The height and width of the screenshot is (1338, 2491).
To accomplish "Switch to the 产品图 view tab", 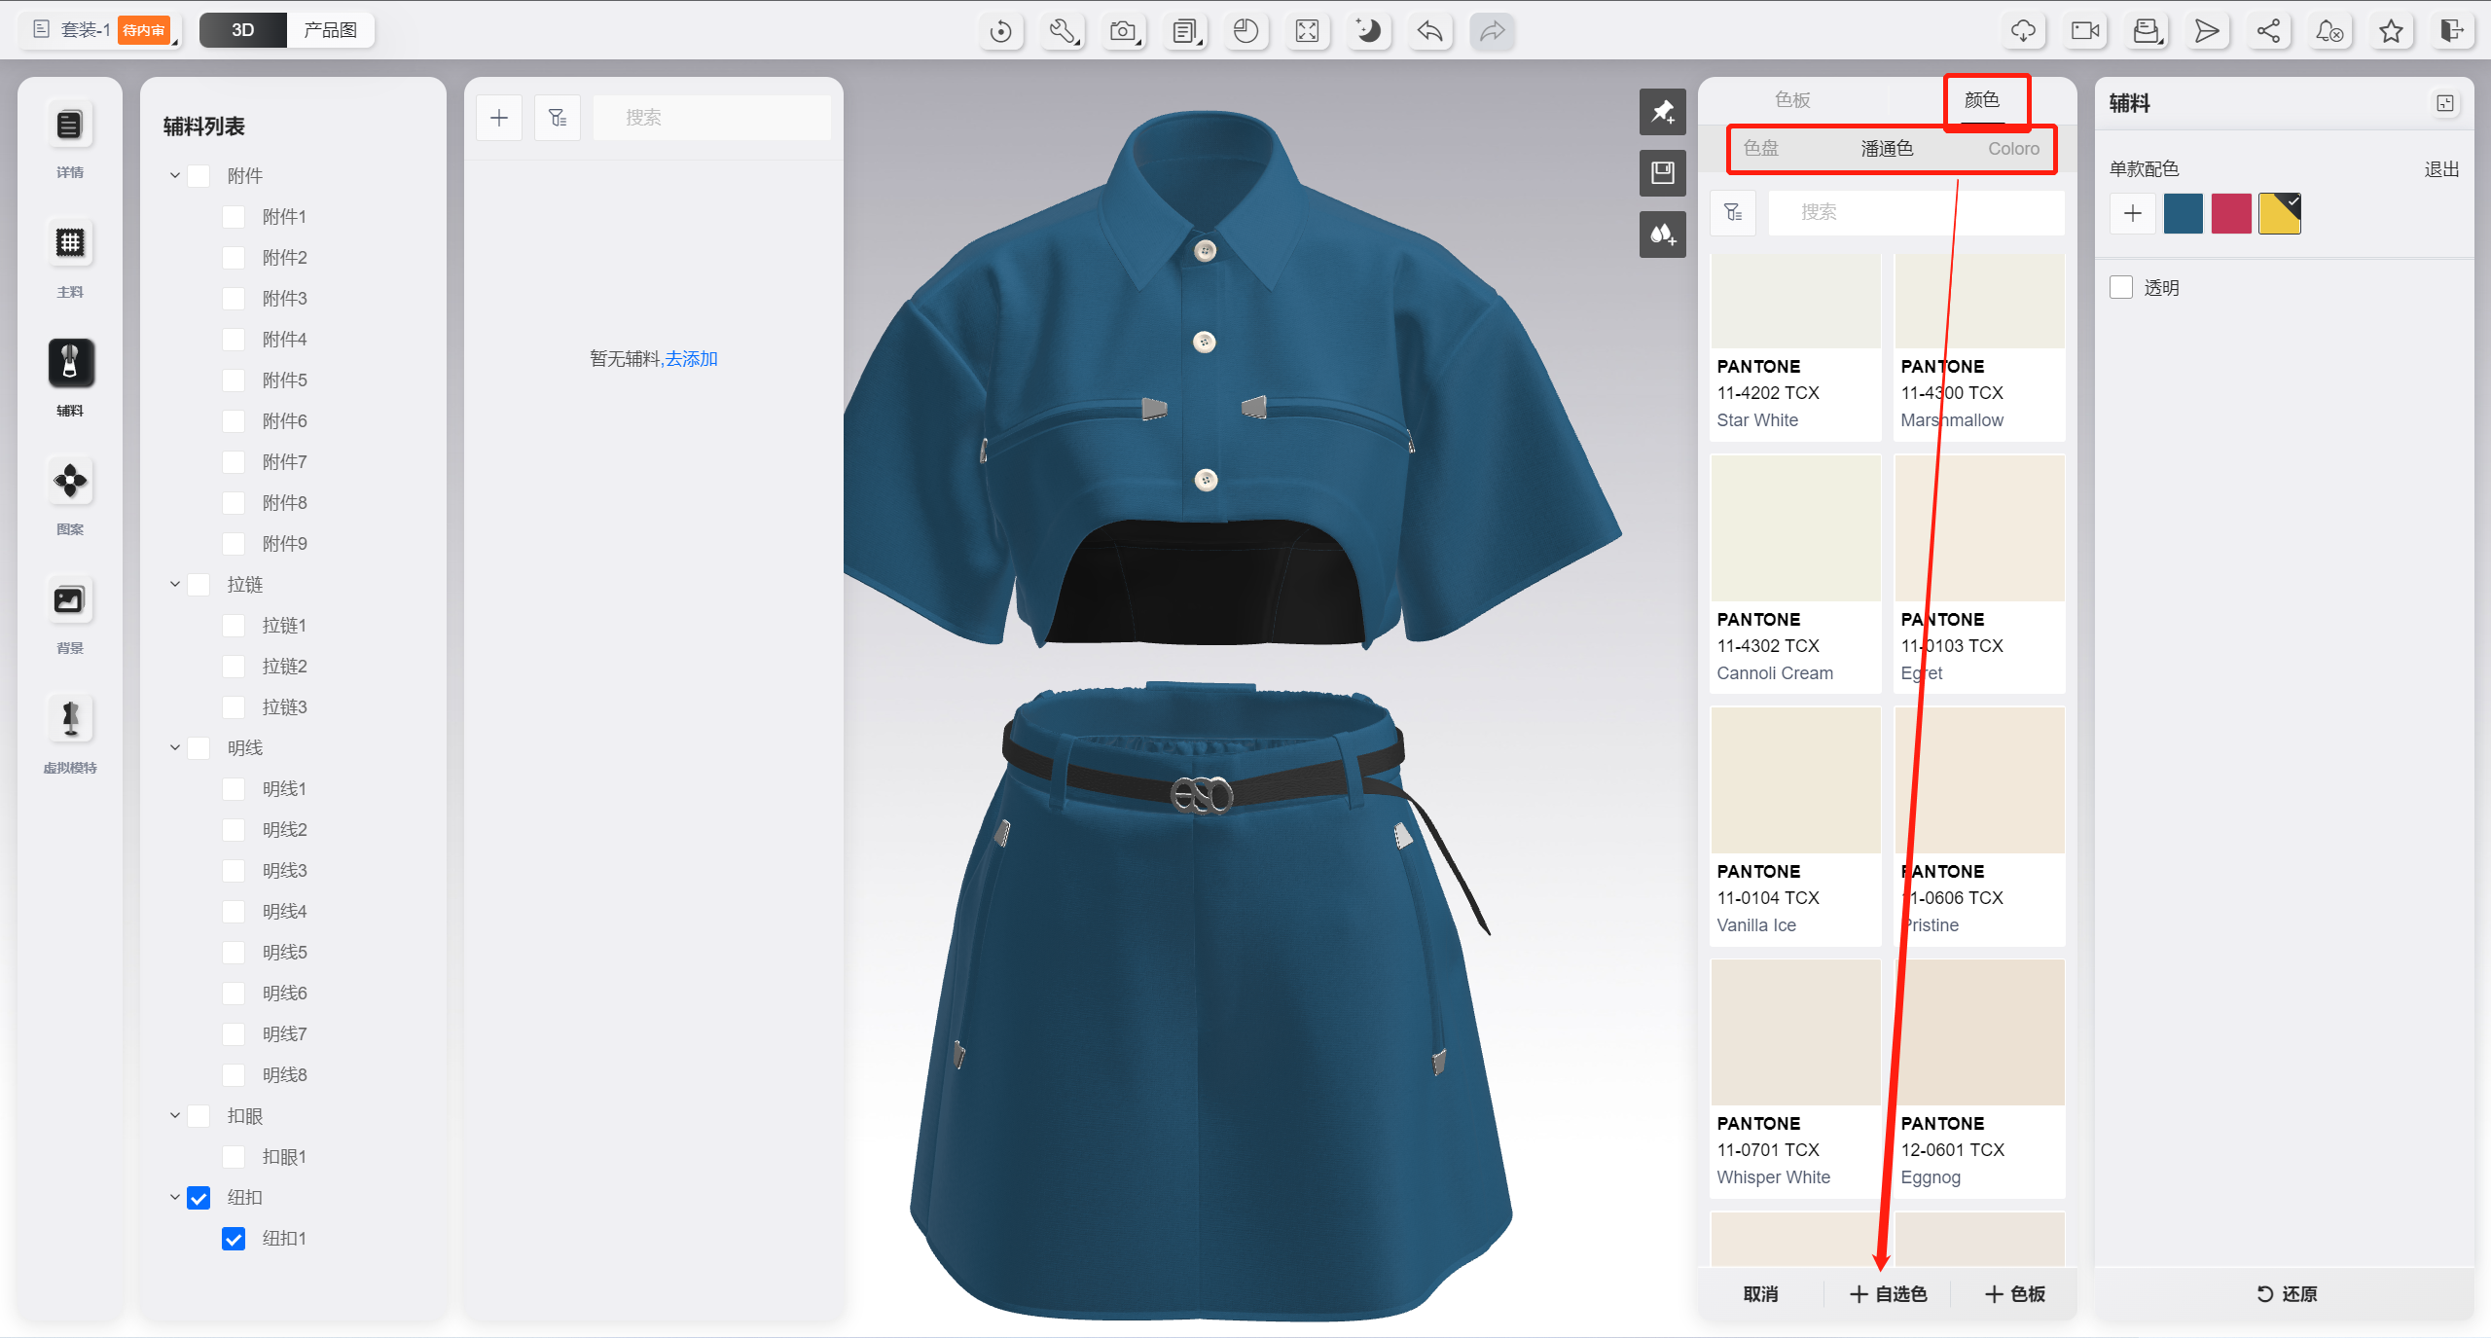I will (330, 30).
